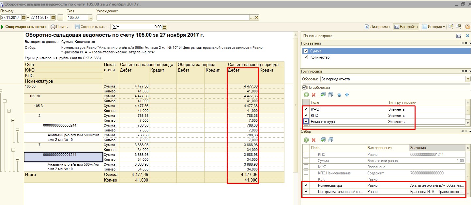
Task: Switch to the Диаграмма view
Action: [x=377, y=27]
